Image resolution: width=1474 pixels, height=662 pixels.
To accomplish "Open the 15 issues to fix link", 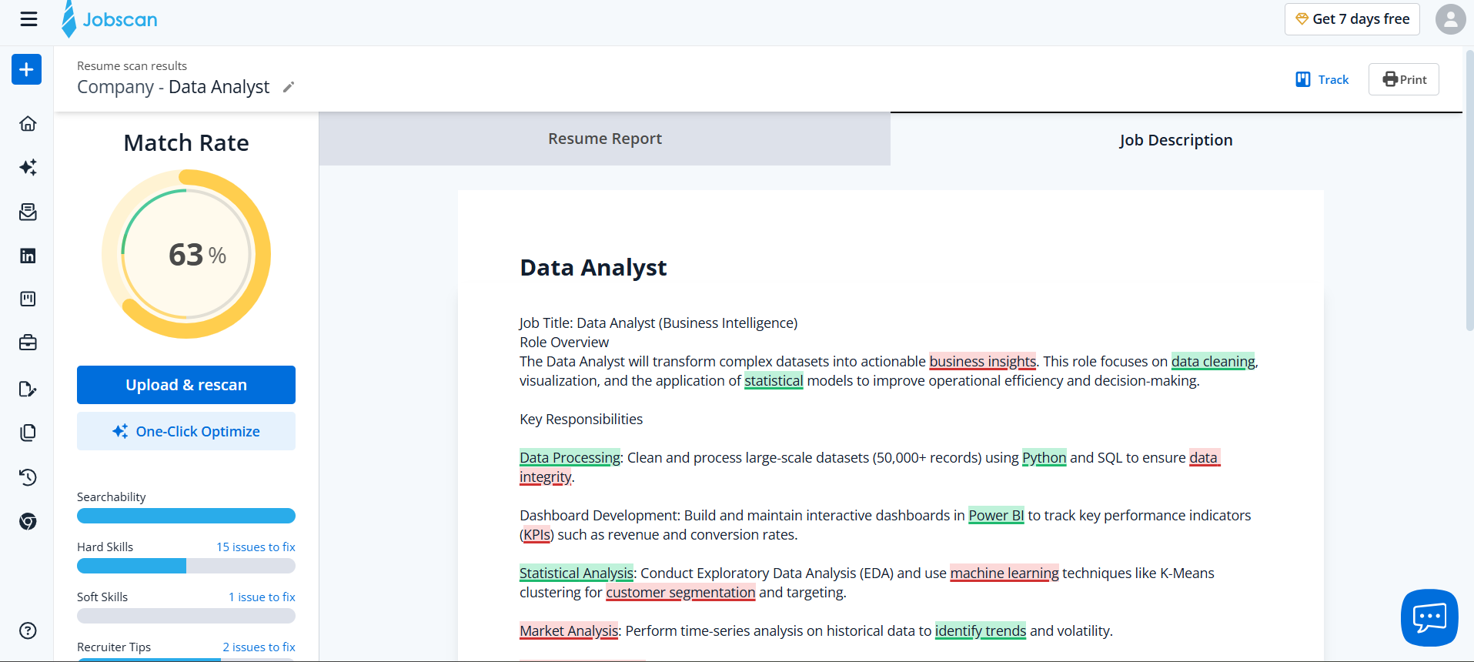I will tap(256, 547).
